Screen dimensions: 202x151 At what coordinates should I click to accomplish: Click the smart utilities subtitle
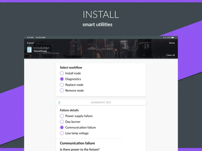tap(97, 24)
